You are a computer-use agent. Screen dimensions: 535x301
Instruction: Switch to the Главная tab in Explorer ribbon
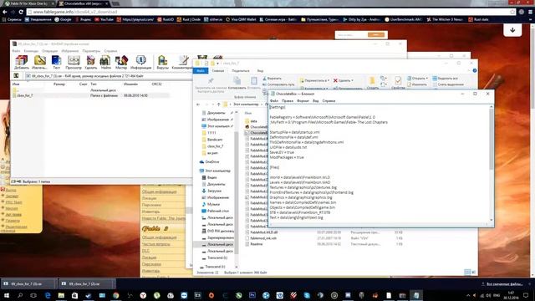click(x=218, y=70)
